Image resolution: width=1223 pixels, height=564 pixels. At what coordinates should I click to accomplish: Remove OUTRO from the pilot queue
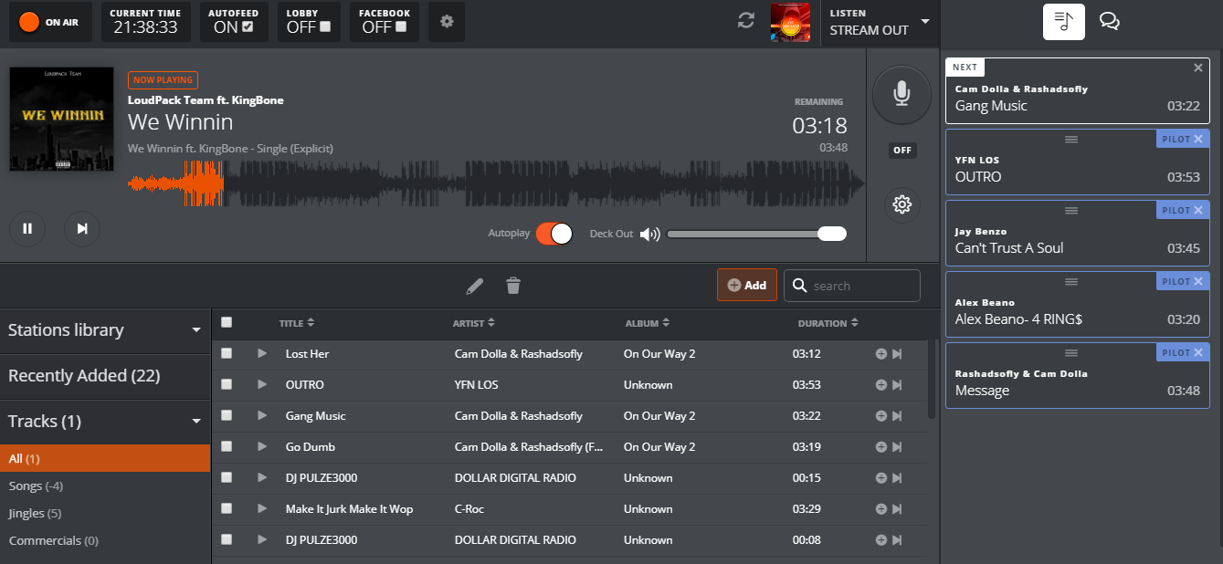1198,139
